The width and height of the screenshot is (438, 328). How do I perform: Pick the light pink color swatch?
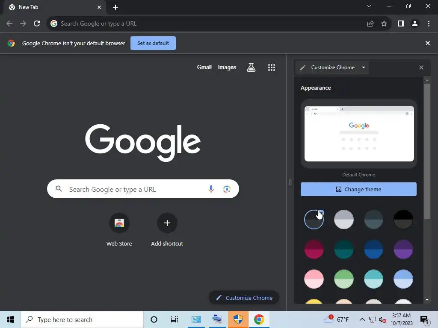tap(314, 279)
